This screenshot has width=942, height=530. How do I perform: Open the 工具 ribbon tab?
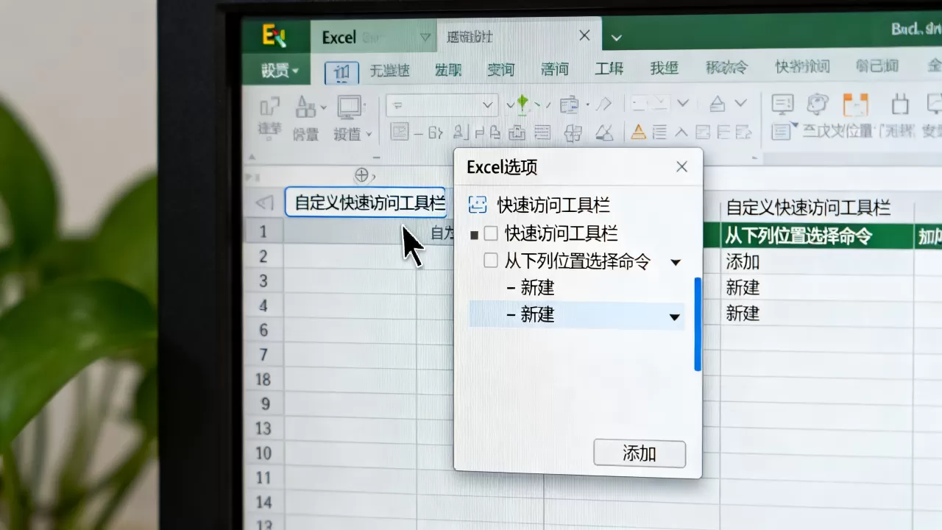click(609, 69)
